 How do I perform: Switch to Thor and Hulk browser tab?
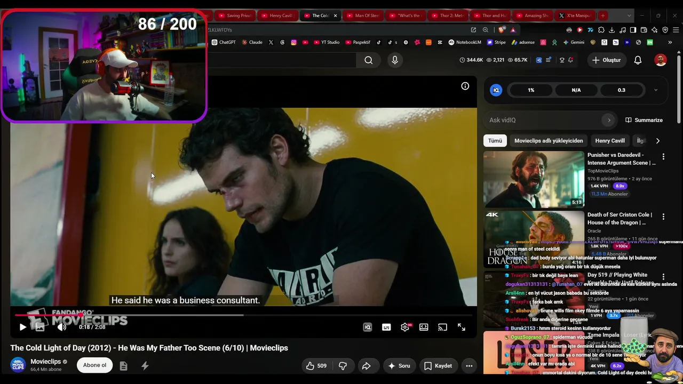tap(490, 15)
